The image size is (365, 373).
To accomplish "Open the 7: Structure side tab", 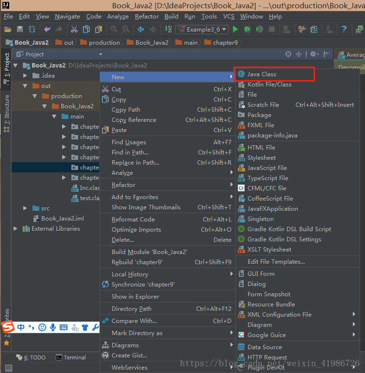I will [x=7, y=113].
